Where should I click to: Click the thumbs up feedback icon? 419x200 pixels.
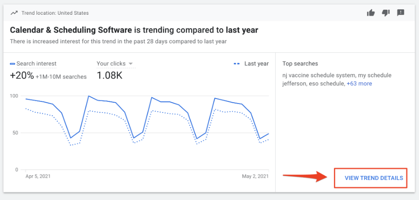click(x=371, y=12)
